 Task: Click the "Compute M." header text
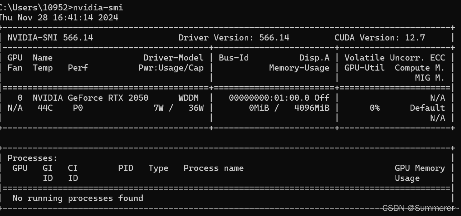(x=420, y=68)
